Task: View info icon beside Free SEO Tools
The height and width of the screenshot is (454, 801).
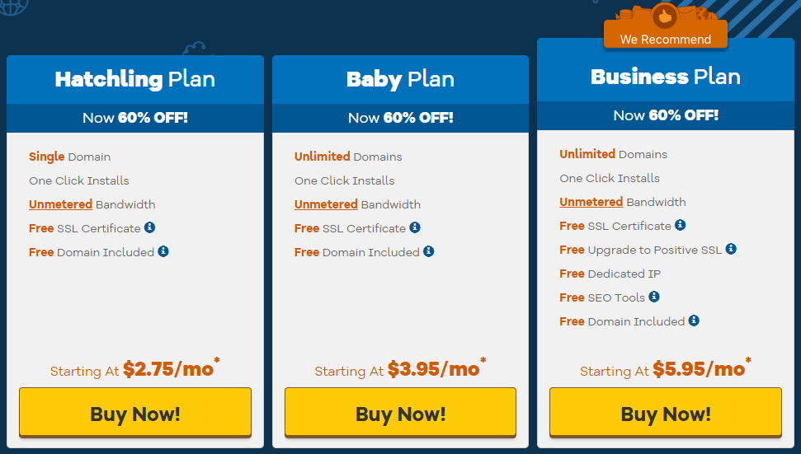Action: [654, 297]
